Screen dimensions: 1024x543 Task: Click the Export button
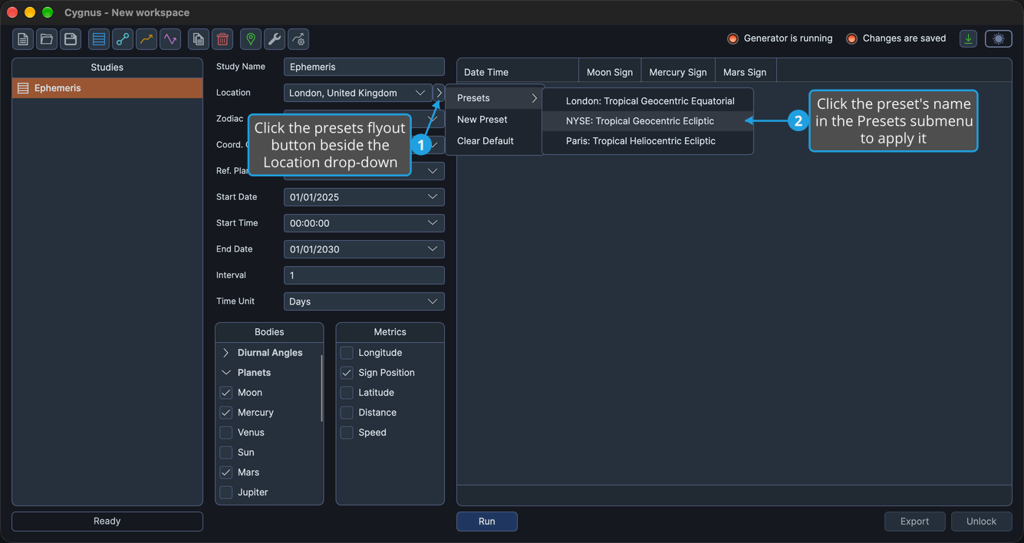click(x=914, y=522)
